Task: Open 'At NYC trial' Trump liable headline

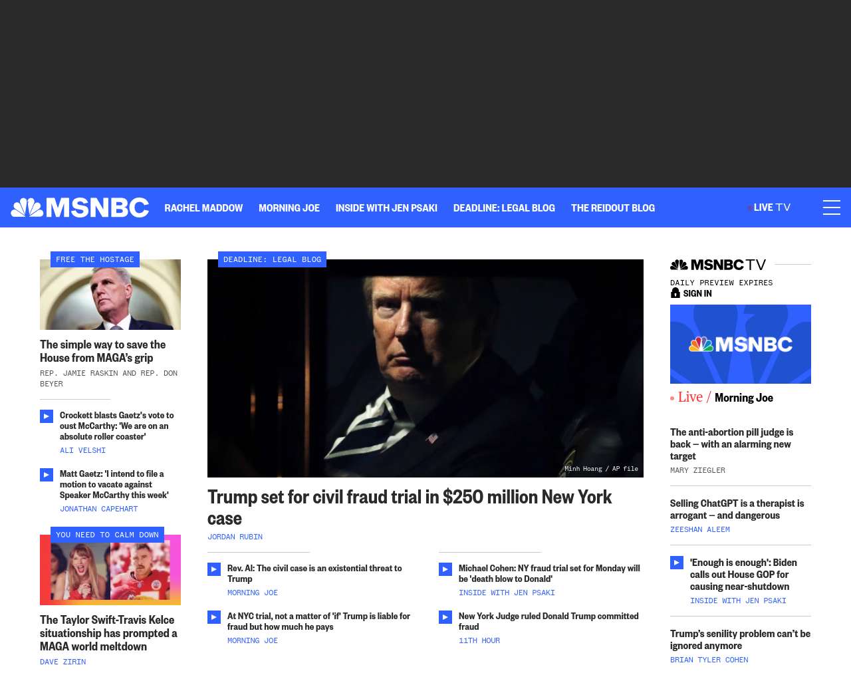Action: [318, 621]
